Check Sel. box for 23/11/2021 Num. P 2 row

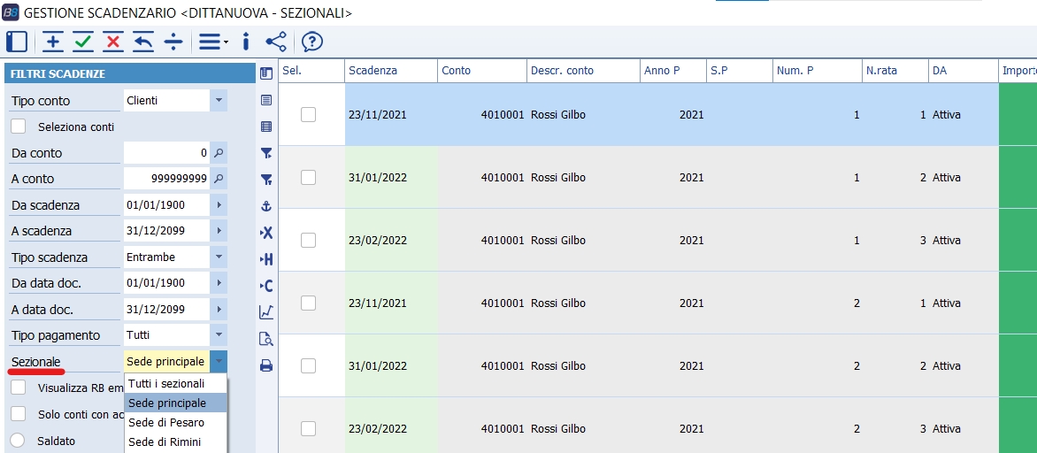click(308, 303)
